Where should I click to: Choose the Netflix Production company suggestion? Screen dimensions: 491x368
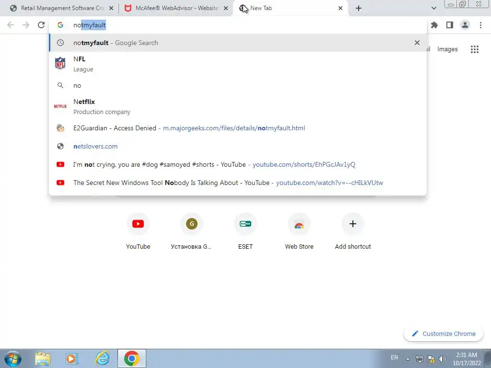tap(238, 106)
